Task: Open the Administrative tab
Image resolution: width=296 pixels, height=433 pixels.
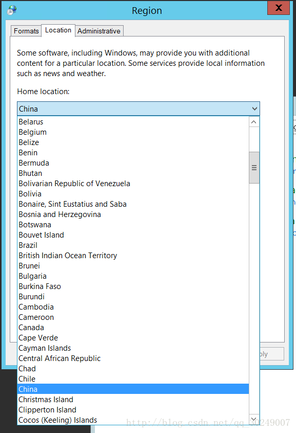Action: 99,31
